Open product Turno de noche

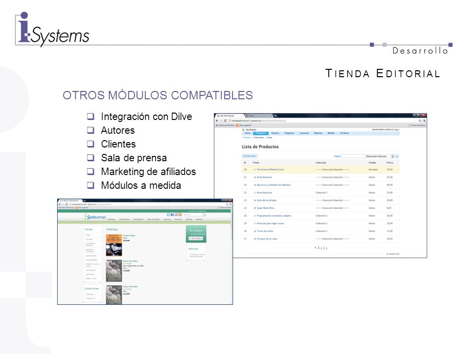pos(265,231)
